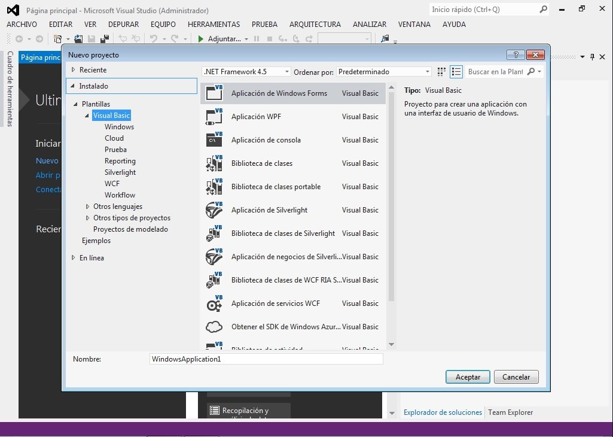
Task: Click the find-in-files toolbar icon
Action: [385, 38]
